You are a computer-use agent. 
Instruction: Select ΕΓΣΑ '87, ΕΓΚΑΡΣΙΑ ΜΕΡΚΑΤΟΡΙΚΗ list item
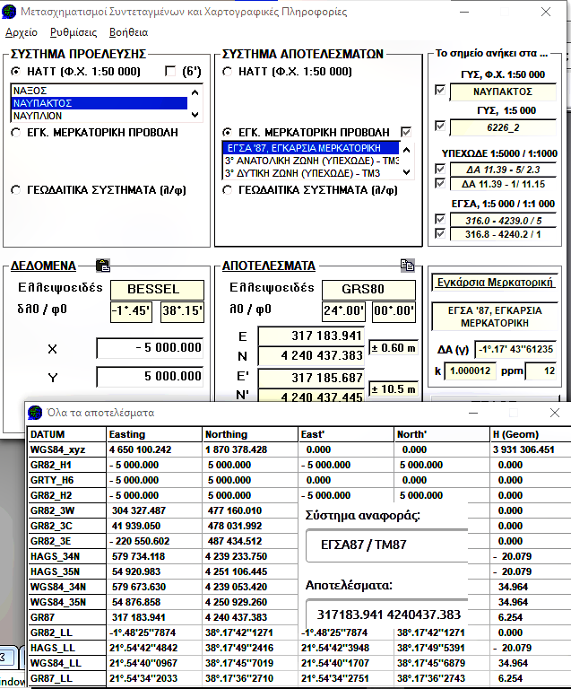[x=311, y=148]
